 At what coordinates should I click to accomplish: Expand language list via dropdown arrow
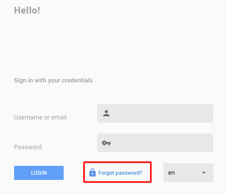click(x=204, y=173)
